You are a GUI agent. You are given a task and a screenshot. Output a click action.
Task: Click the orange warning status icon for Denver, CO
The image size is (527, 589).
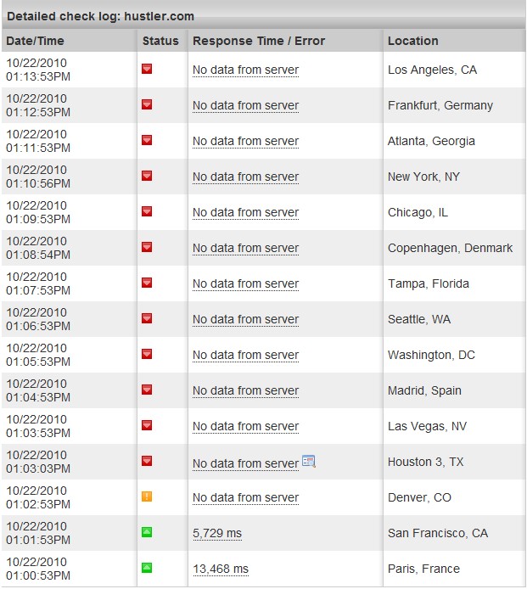click(x=147, y=496)
